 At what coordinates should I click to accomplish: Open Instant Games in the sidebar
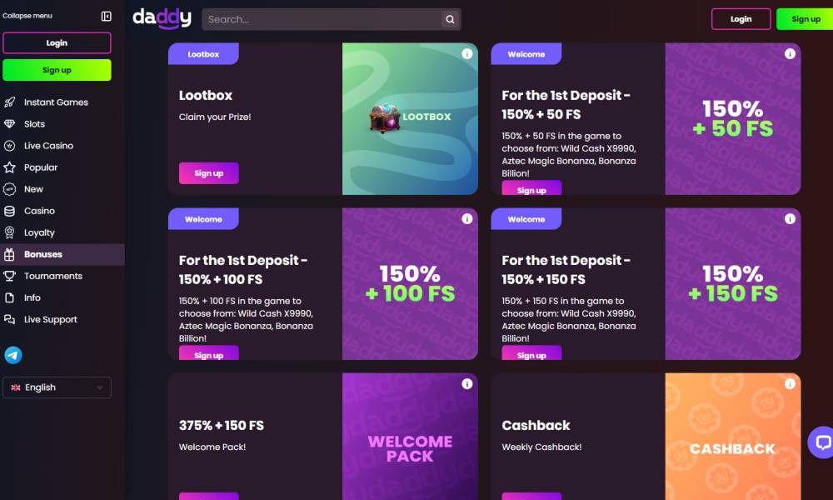(57, 102)
